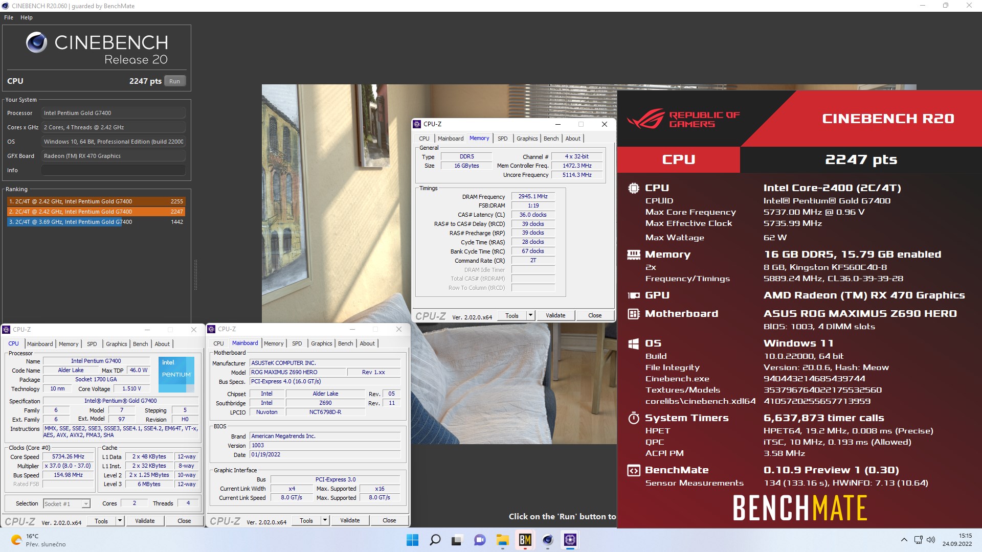Click BenchMate CPU chip icon
Screen dimensions: 982x552
click(633, 188)
